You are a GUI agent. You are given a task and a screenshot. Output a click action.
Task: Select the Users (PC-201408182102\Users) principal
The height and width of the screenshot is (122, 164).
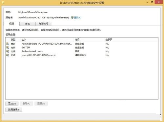38,55
